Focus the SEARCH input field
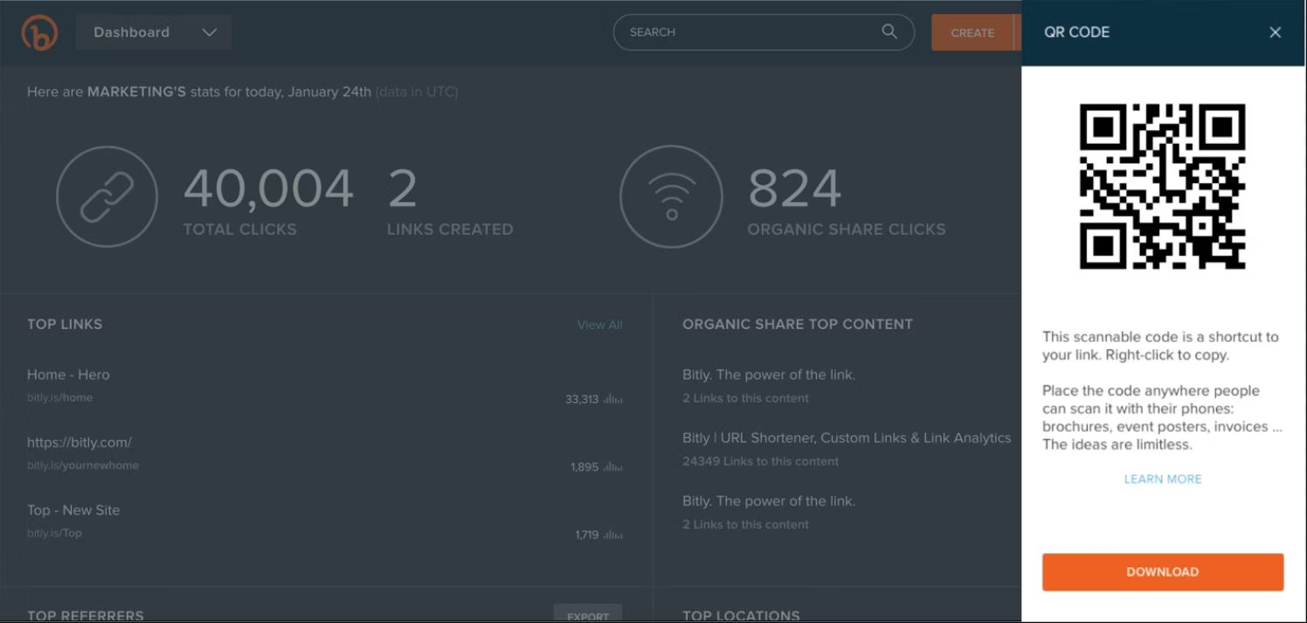This screenshot has height=623, width=1307. (x=764, y=32)
